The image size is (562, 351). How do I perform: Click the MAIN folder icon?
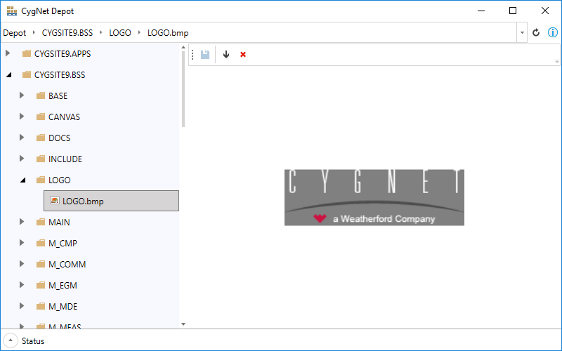pyautogui.click(x=41, y=222)
